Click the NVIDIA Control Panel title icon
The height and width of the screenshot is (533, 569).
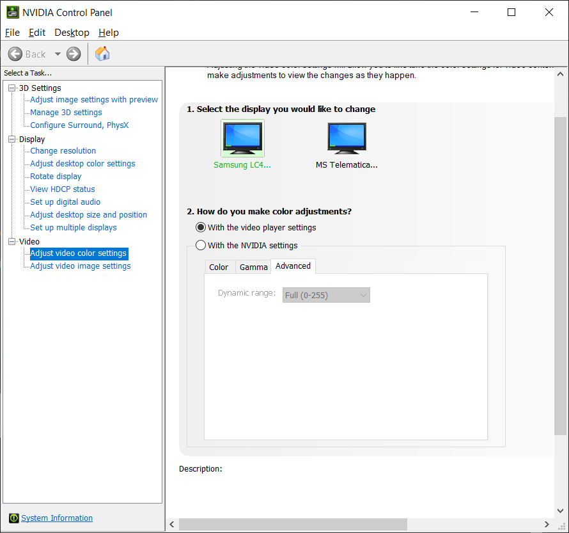(x=13, y=12)
